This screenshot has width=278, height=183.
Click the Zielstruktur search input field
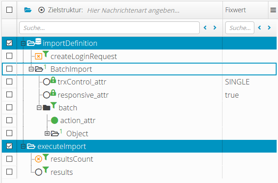[109, 28]
